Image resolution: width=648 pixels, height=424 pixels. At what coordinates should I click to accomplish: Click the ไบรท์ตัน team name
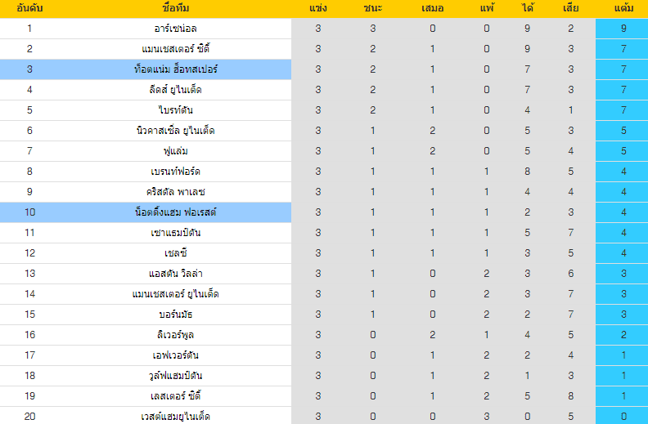point(176,110)
